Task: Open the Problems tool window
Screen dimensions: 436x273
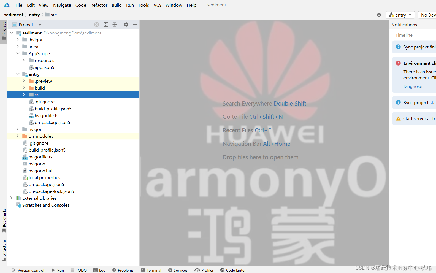Action: (123, 270)
